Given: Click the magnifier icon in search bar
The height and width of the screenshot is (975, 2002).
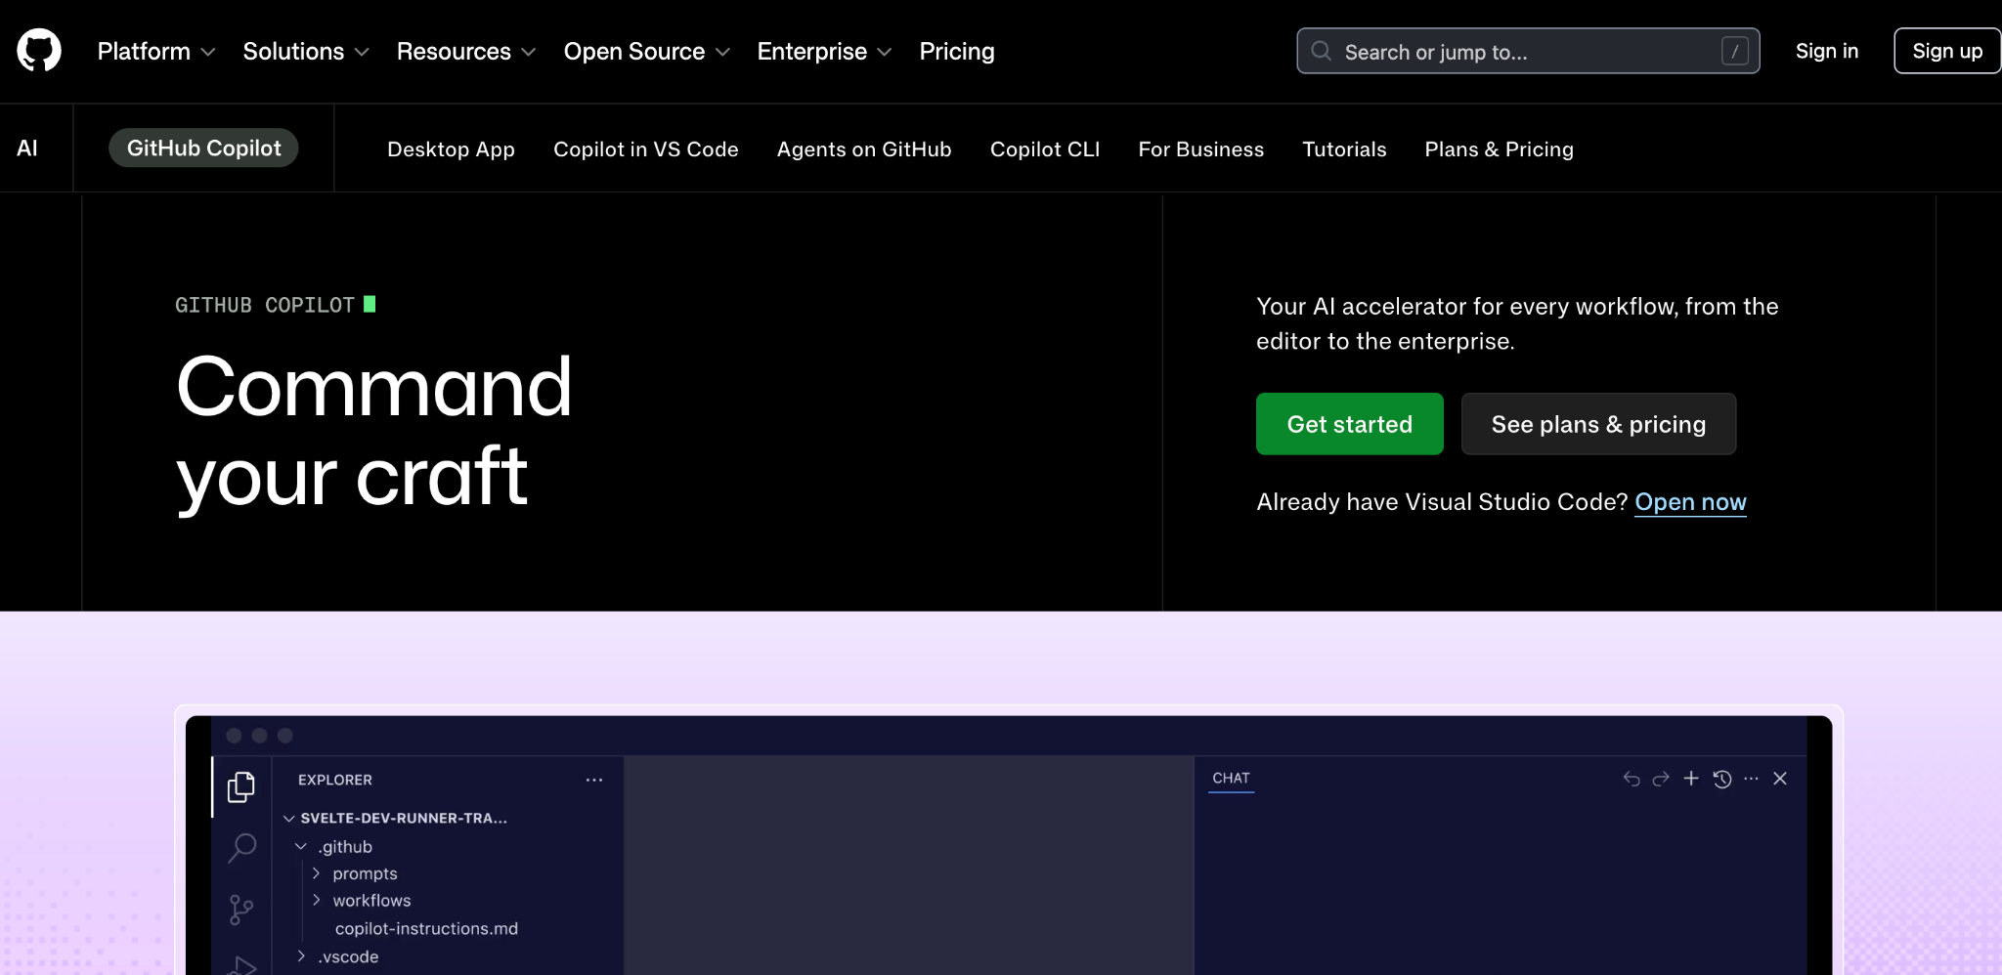Looking at the screenshot, I should tap(1321, 51).
